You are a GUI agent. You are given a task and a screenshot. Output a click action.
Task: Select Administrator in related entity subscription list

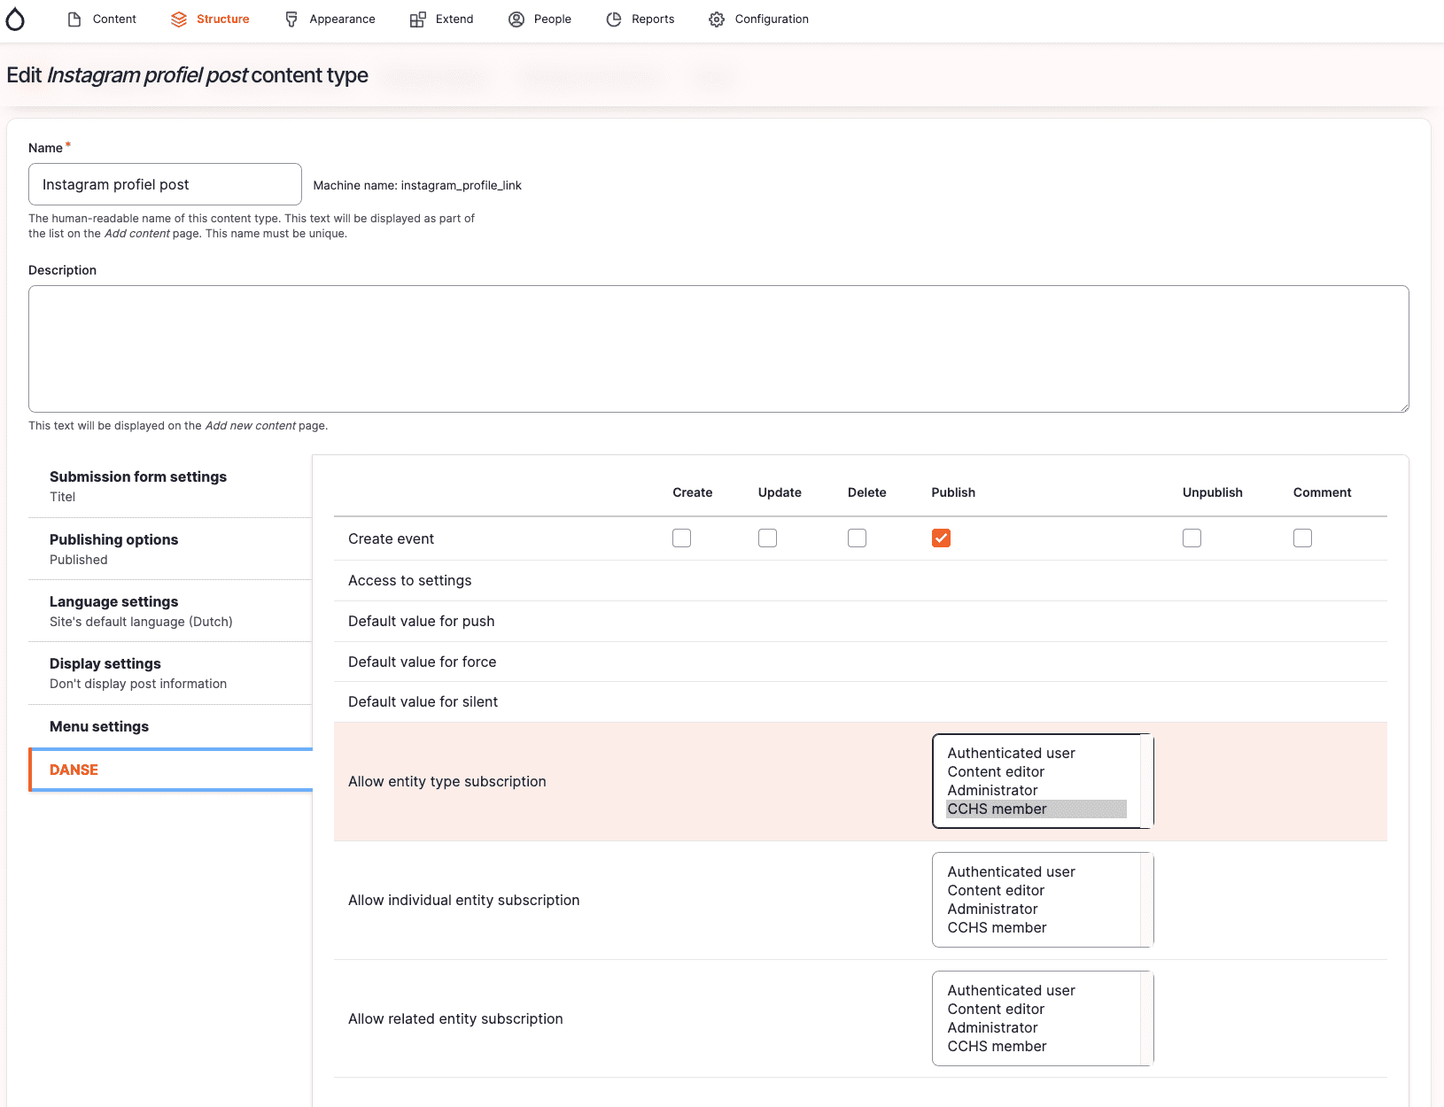(1036, 1027)
